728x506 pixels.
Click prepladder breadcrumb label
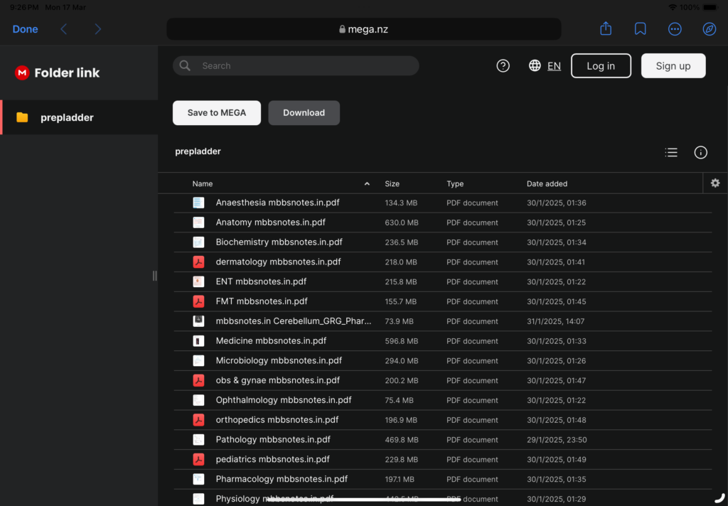(198, 151)
